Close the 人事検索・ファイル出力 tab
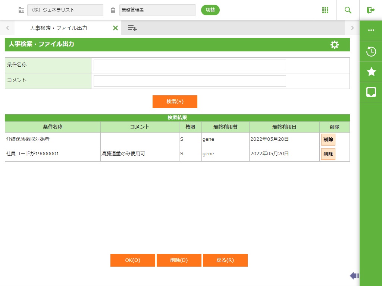Image resolution: width=382 pixels, height=286 pixels. (x=115, y=28)
